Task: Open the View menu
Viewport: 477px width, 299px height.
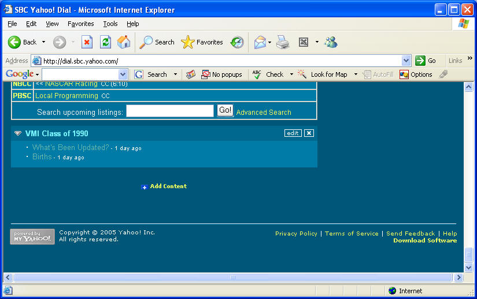Action: coord(52,24)
